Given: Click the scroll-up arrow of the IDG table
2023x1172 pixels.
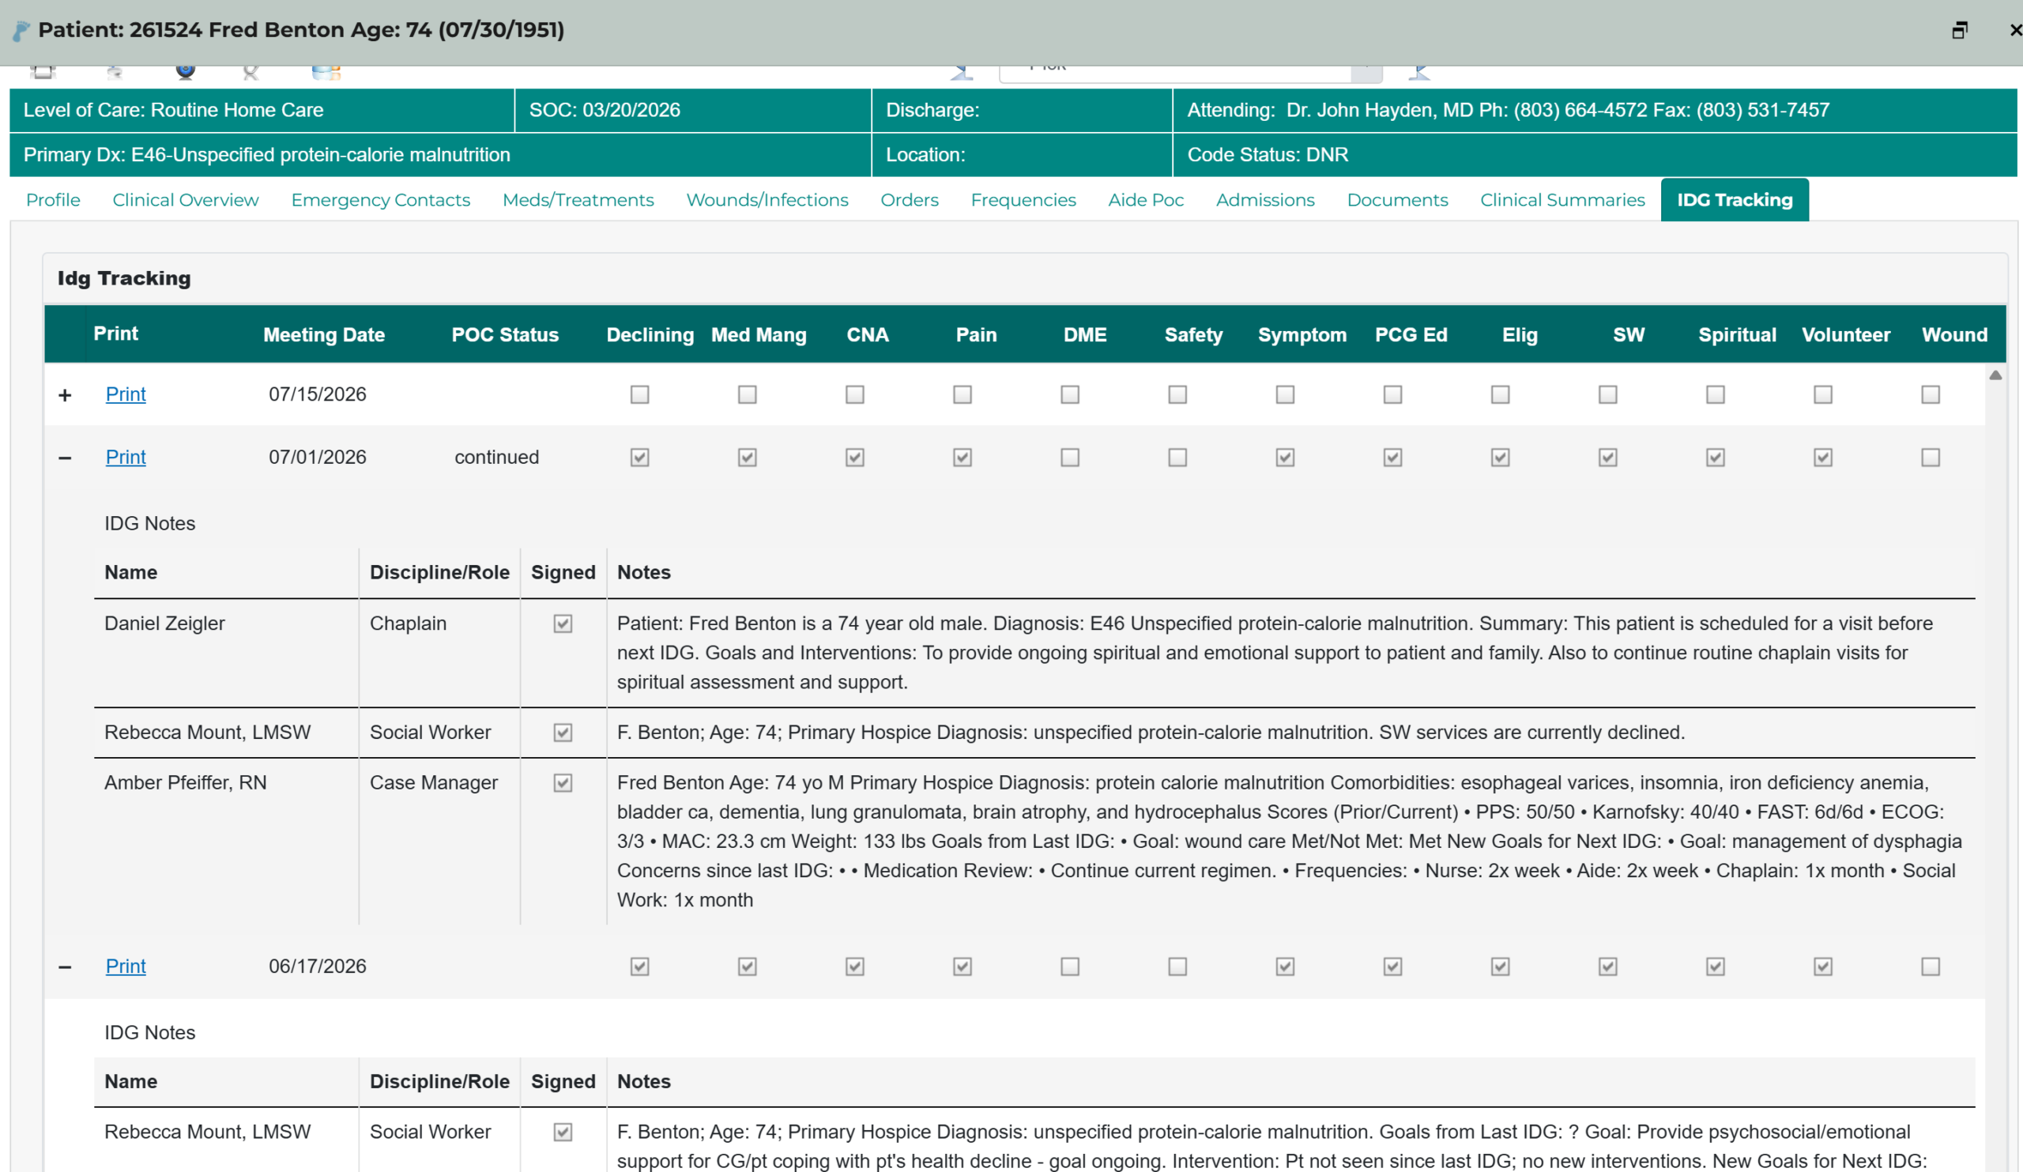Looking at the screenshot, I should (x=1995, y=375).
